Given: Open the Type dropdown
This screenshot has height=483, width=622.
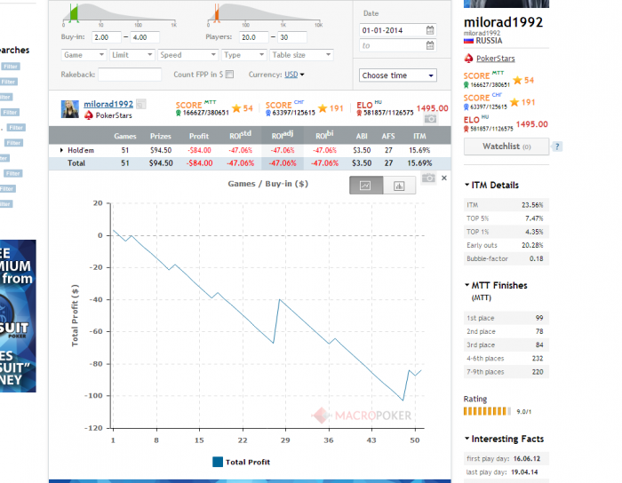Looking at the screenshot, I should click(243, 55).
